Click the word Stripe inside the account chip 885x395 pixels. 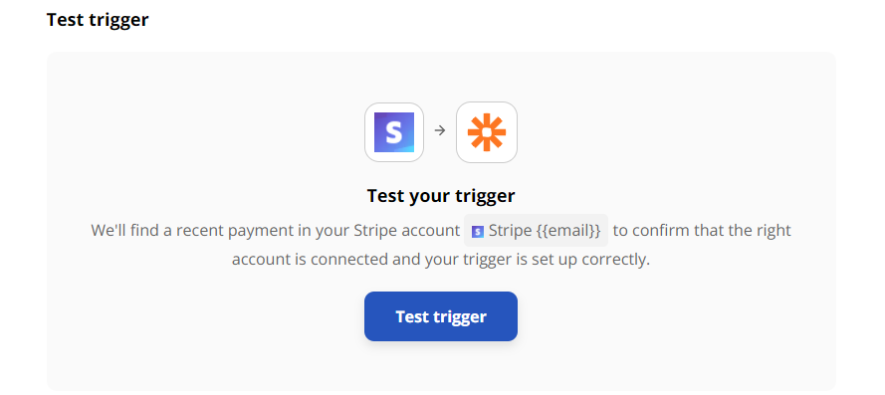[509, 231]
